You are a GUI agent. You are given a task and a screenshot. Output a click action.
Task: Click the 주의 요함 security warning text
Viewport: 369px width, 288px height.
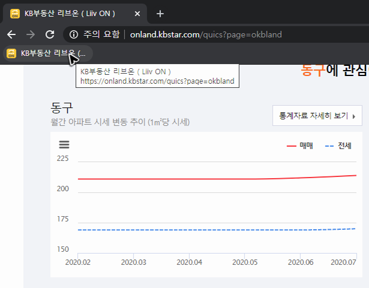pyautogui.click(x=102, y=34)
